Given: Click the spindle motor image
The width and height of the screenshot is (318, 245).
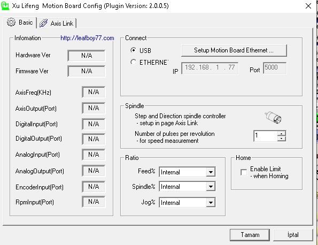Looking at the screenshot, I should [x=273, y=118].
